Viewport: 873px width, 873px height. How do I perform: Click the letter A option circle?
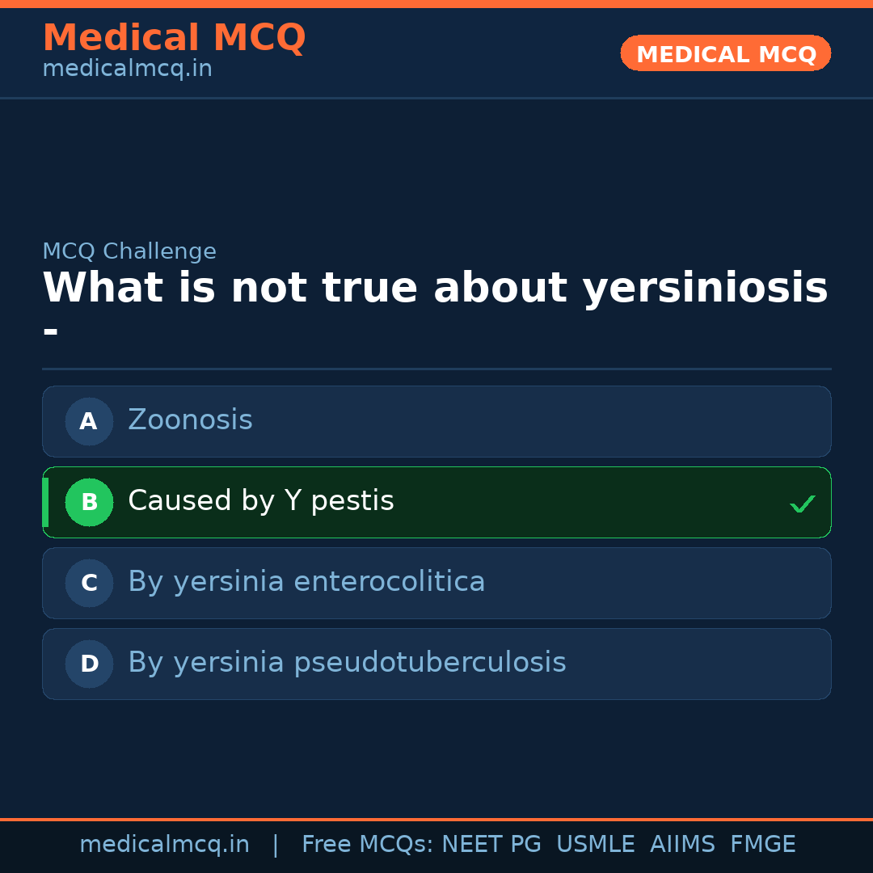click(89, 421)
